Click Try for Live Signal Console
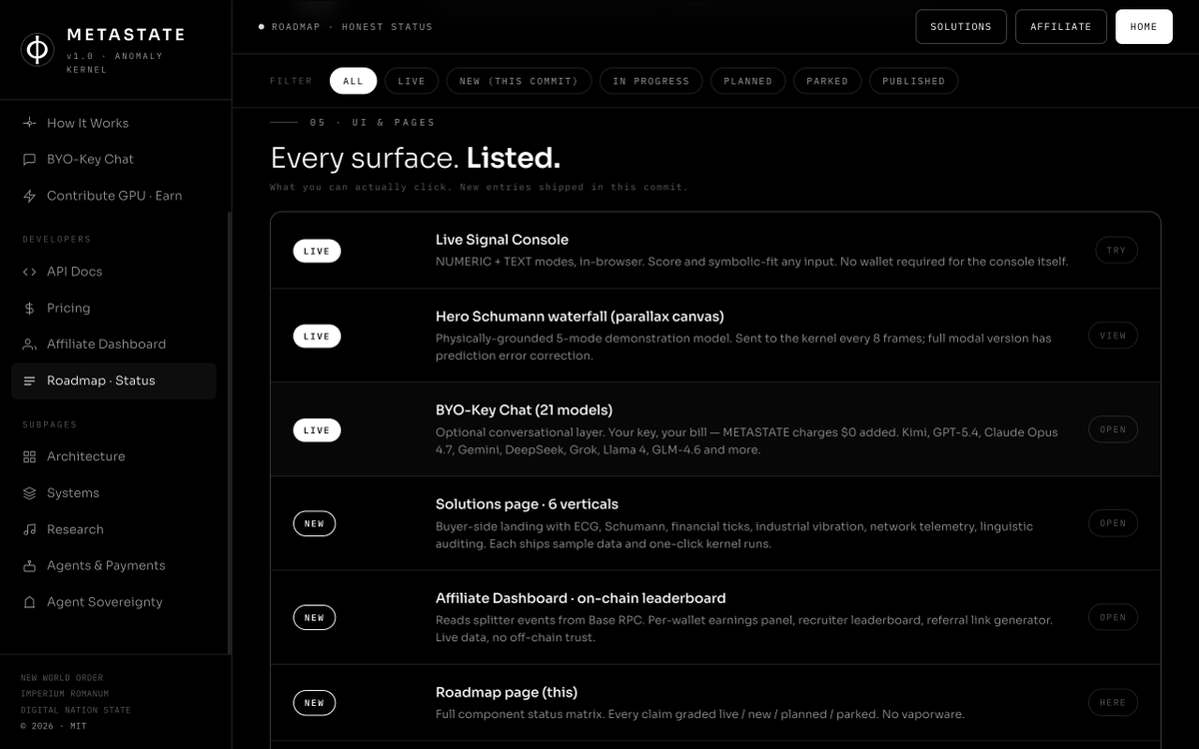 tap(1116, 251)
